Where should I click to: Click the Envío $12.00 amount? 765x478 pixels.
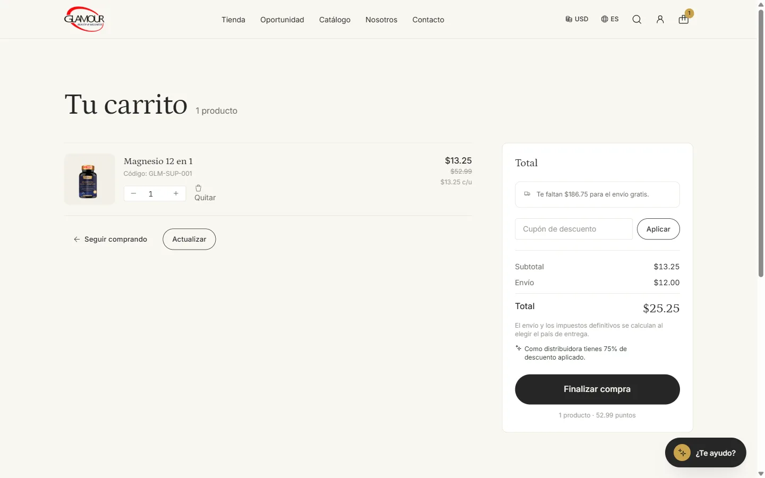click(x=667, y=283)
